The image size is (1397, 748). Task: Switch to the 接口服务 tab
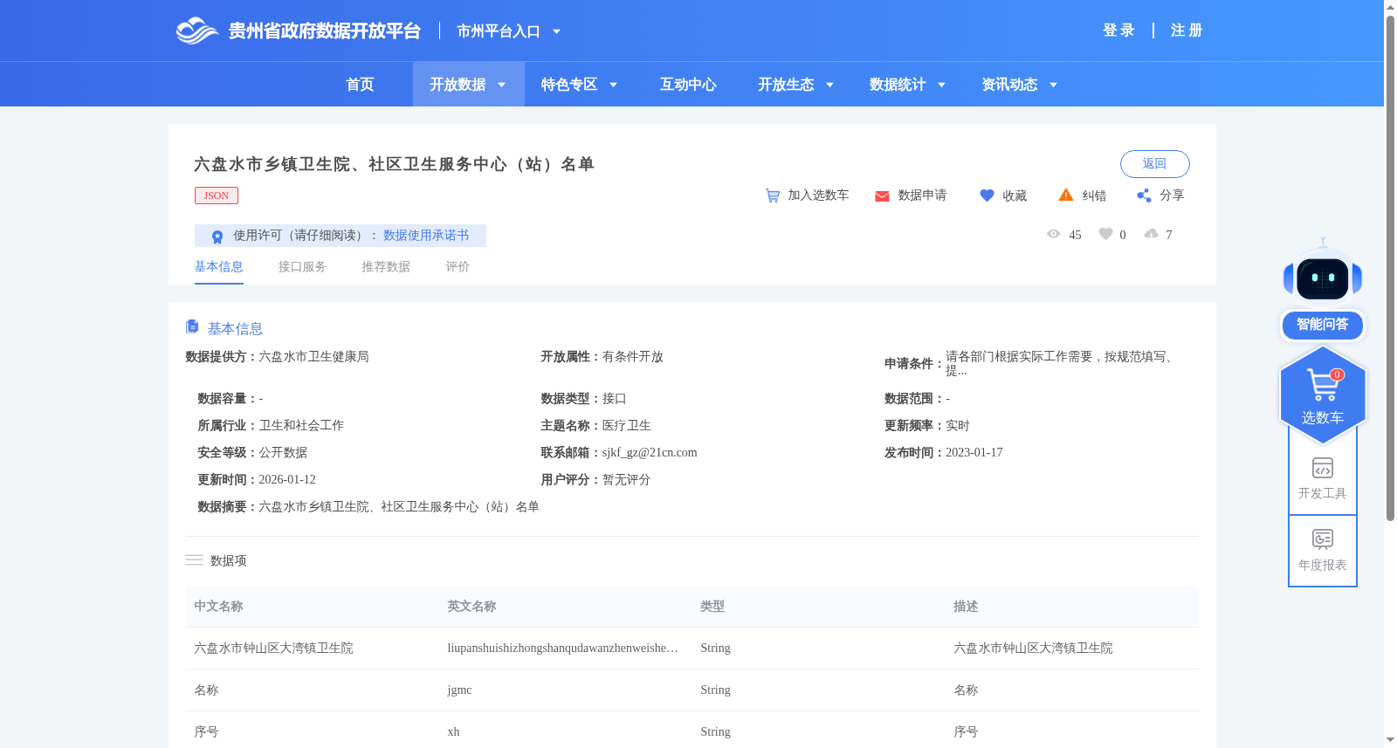click(x=302, y=267)
